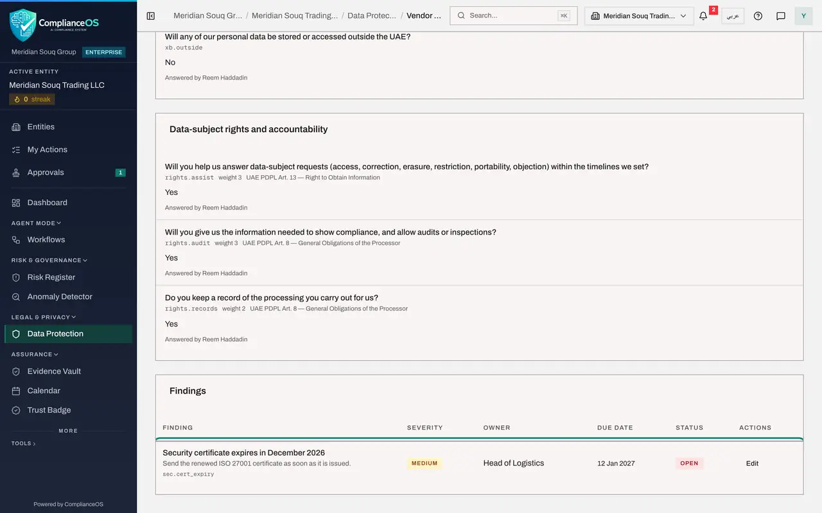This screenshot has width=822, height=513.
Task: Open the notifications bell
Action: tap(703, 16)
